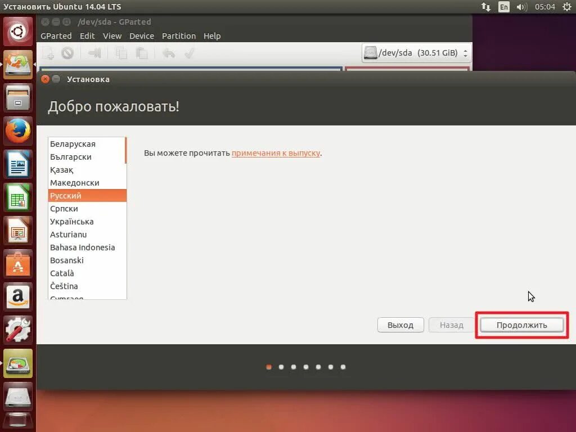Open LibreOffice Writer from the launcher

click(x=17, y=164)
